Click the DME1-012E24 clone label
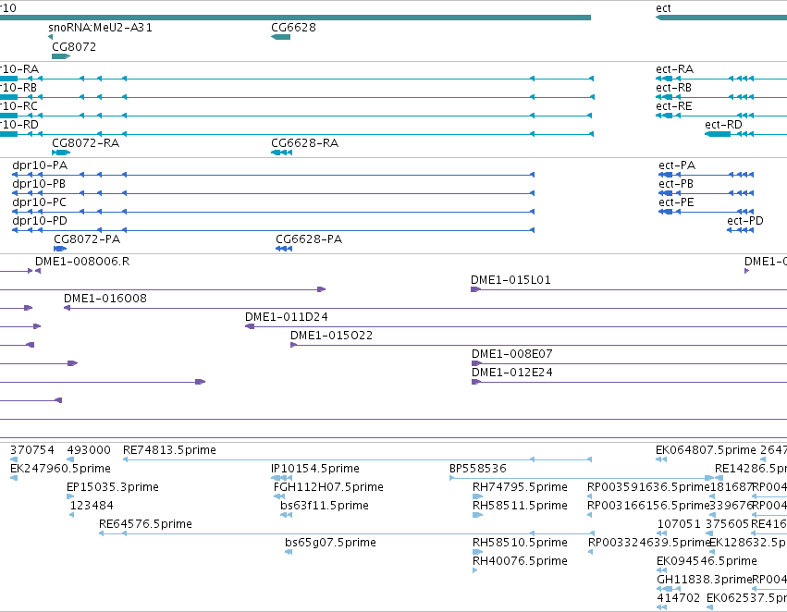 point(512,373)
